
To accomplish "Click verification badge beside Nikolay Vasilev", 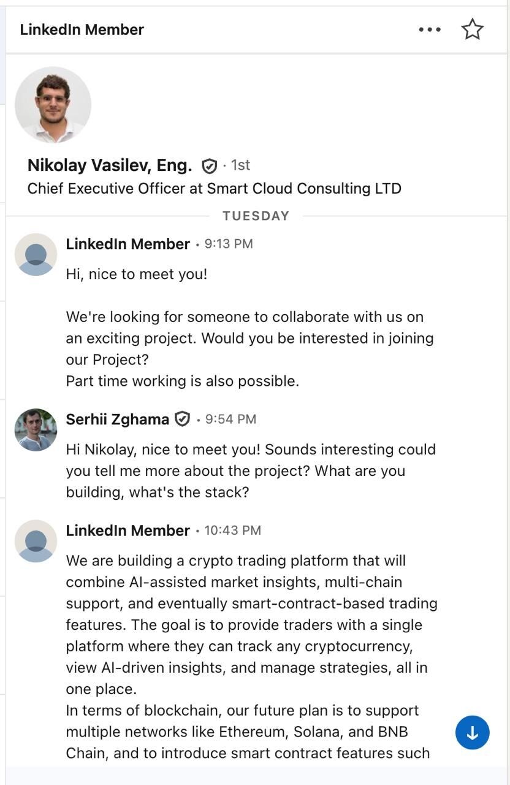I will [210, 166].
